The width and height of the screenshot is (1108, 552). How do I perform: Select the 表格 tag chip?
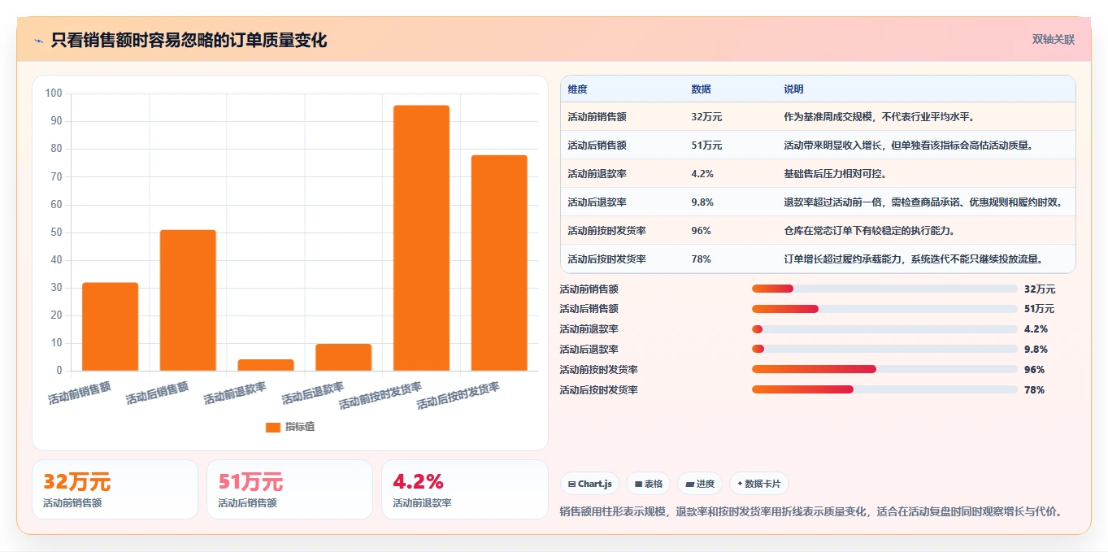(x=648, y=484)
